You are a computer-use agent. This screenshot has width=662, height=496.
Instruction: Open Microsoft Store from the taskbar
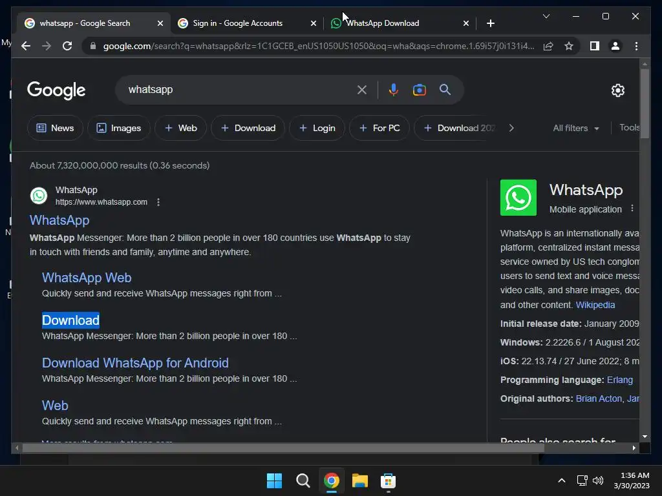click(388, 480)
